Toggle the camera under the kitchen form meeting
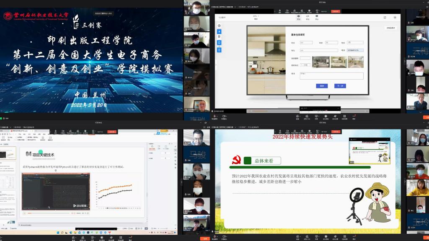 point(224,117)
